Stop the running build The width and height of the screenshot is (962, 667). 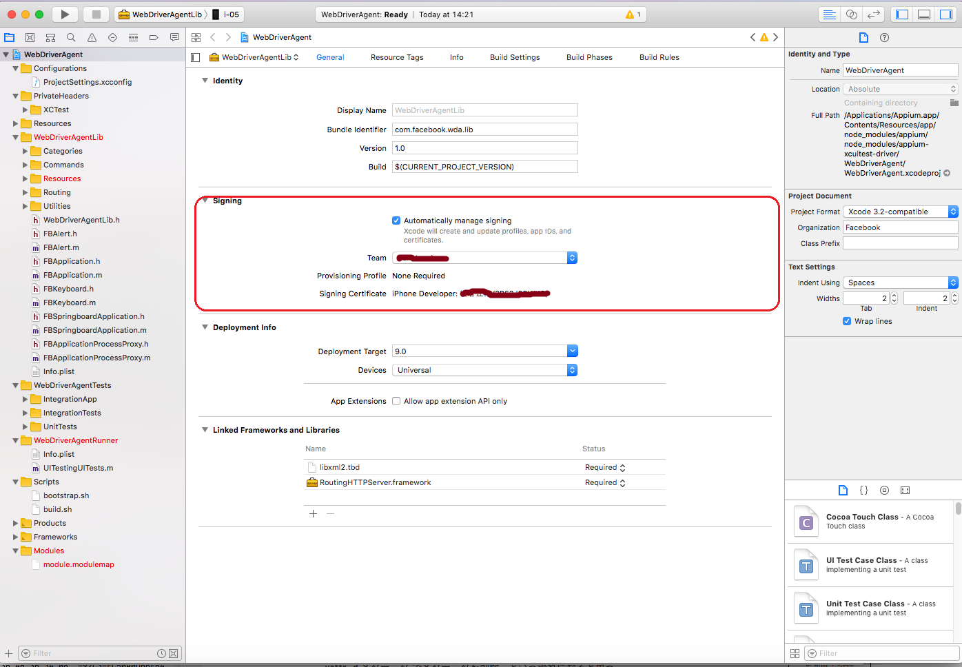click(95, 14)
